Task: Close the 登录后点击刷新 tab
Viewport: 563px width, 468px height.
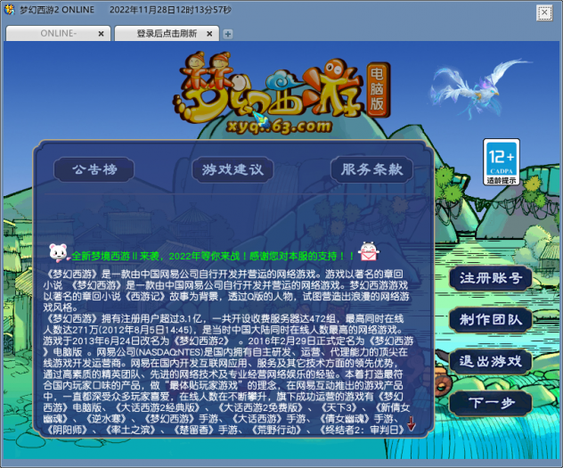Action: coord(209,34)
